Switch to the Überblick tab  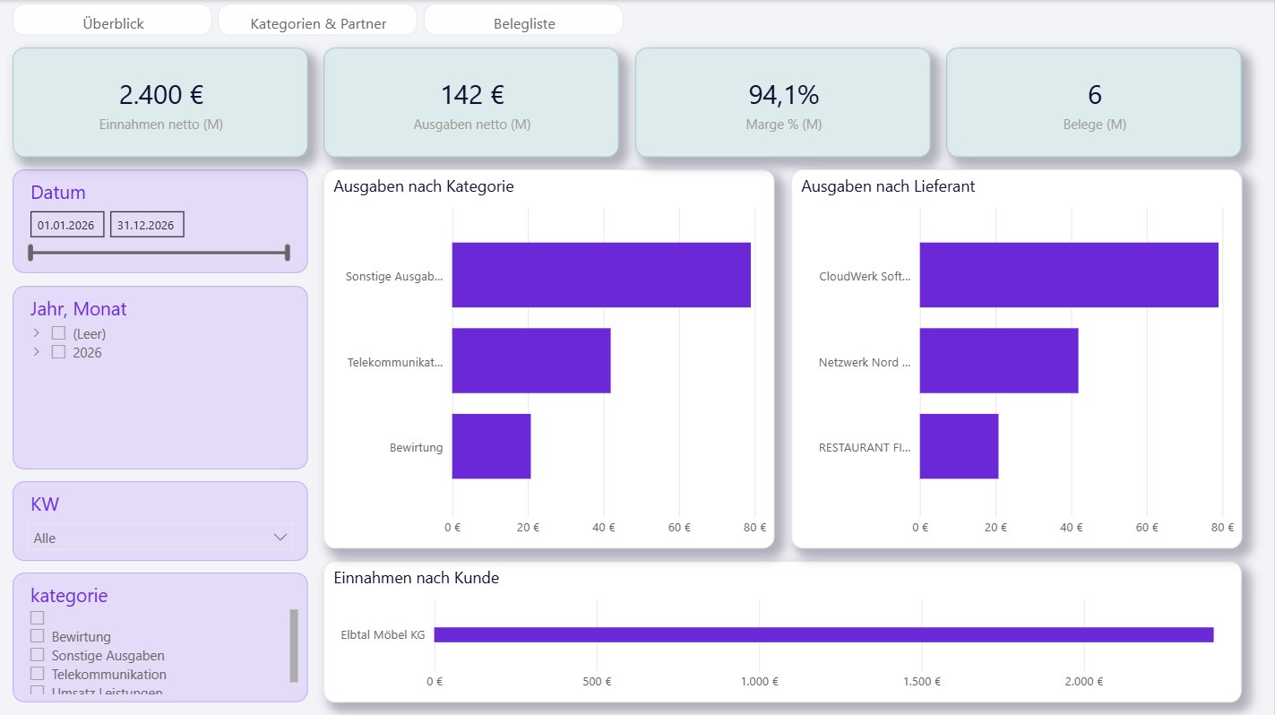(x=112, y=21)
